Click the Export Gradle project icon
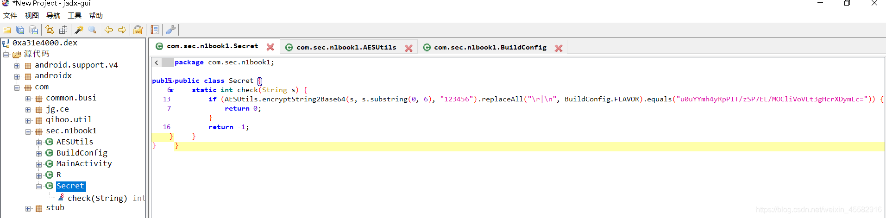 pyautogui.click(x=34, y=30)
